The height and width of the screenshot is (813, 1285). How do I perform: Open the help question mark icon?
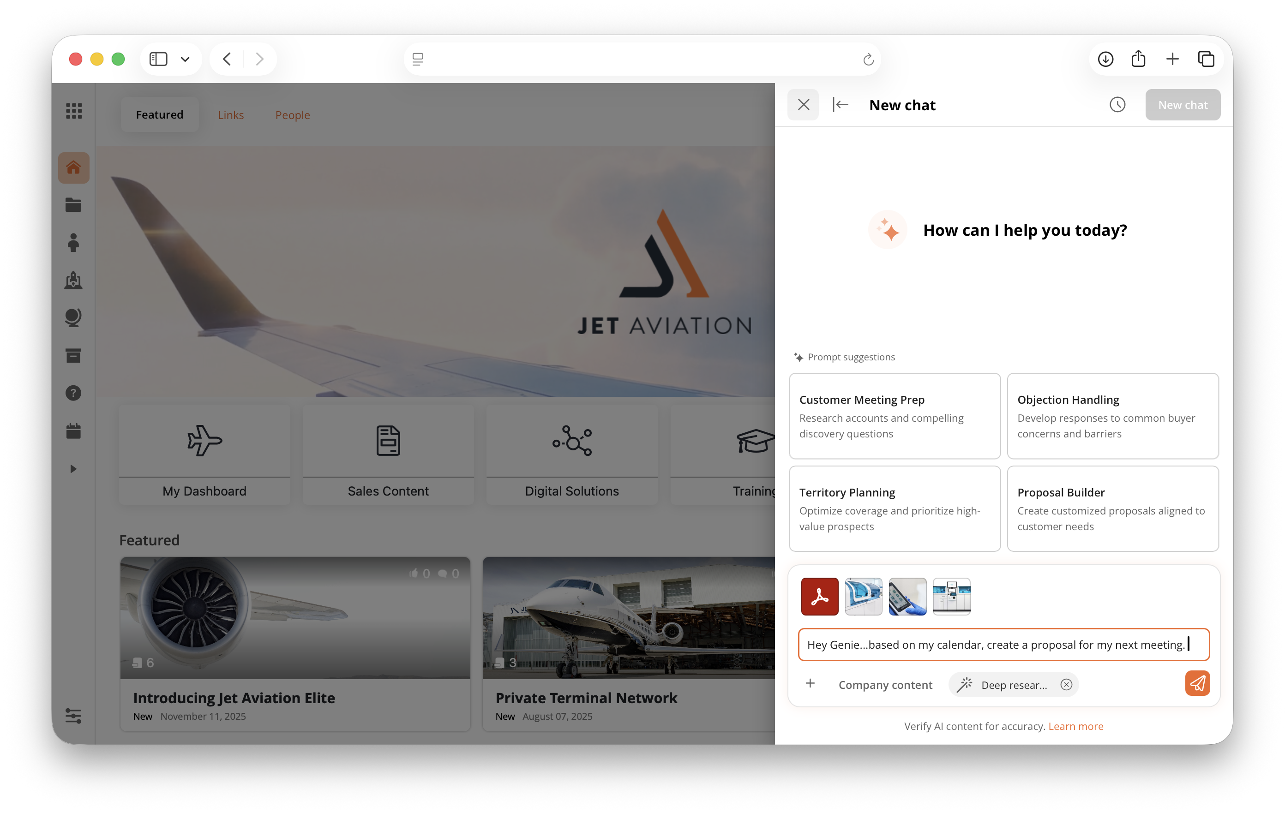[x=74, y=393]
